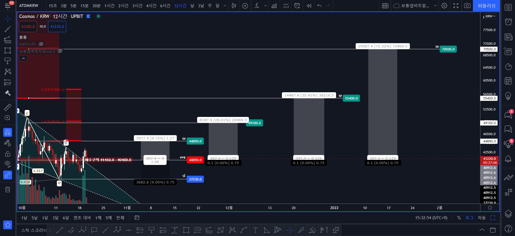515x236 pixels.
Task: Open the layout grid selector
Action: tap(385, 6)
